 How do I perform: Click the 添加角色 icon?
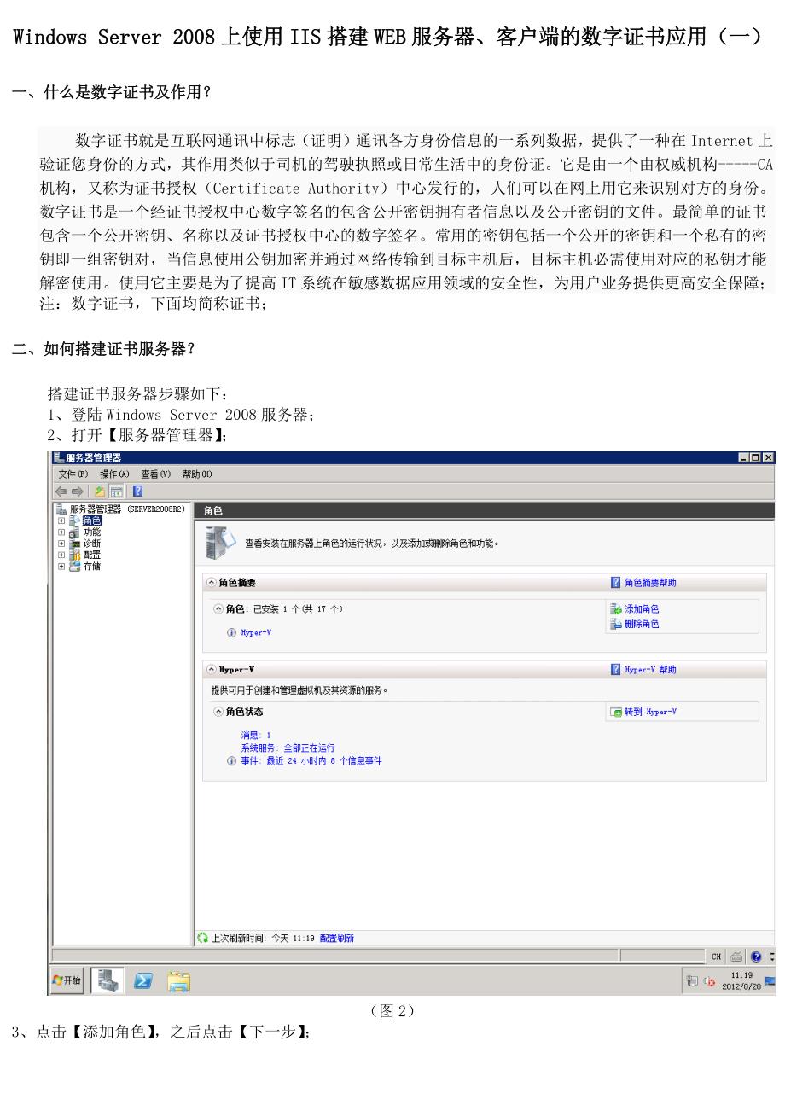pos(616,609)
